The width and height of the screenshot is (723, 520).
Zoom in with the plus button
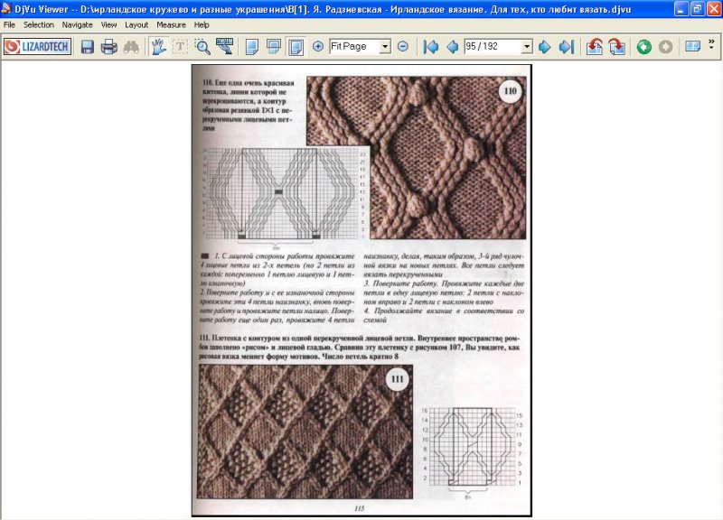click(318, 46)
